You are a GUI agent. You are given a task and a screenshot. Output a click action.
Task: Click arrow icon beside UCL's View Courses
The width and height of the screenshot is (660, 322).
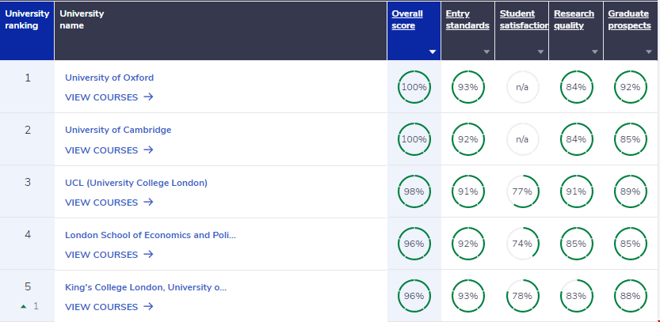pos(148,202)
